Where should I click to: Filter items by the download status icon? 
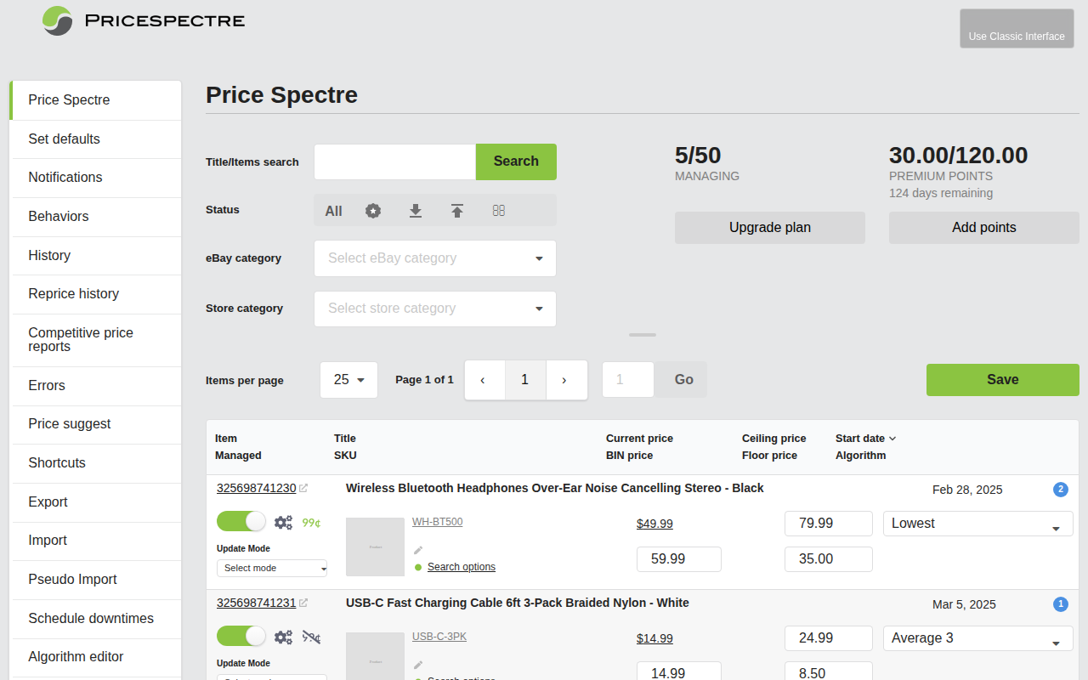[x=415, y=210]
